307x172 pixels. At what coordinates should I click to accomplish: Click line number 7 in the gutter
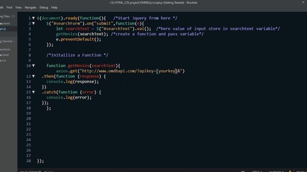(30, 50)
